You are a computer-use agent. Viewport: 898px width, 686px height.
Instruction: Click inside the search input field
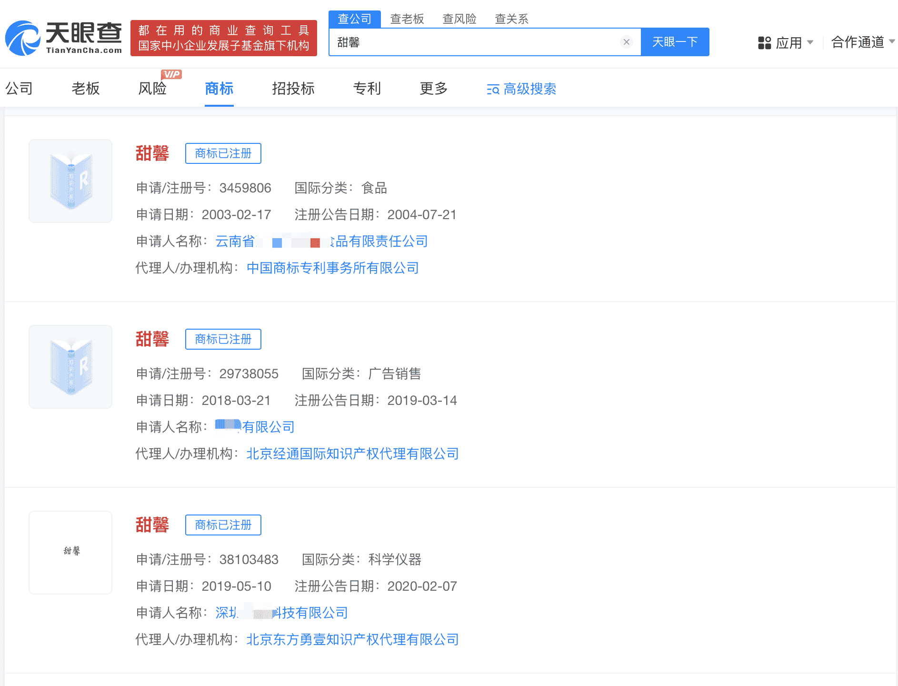pos(476,42)
